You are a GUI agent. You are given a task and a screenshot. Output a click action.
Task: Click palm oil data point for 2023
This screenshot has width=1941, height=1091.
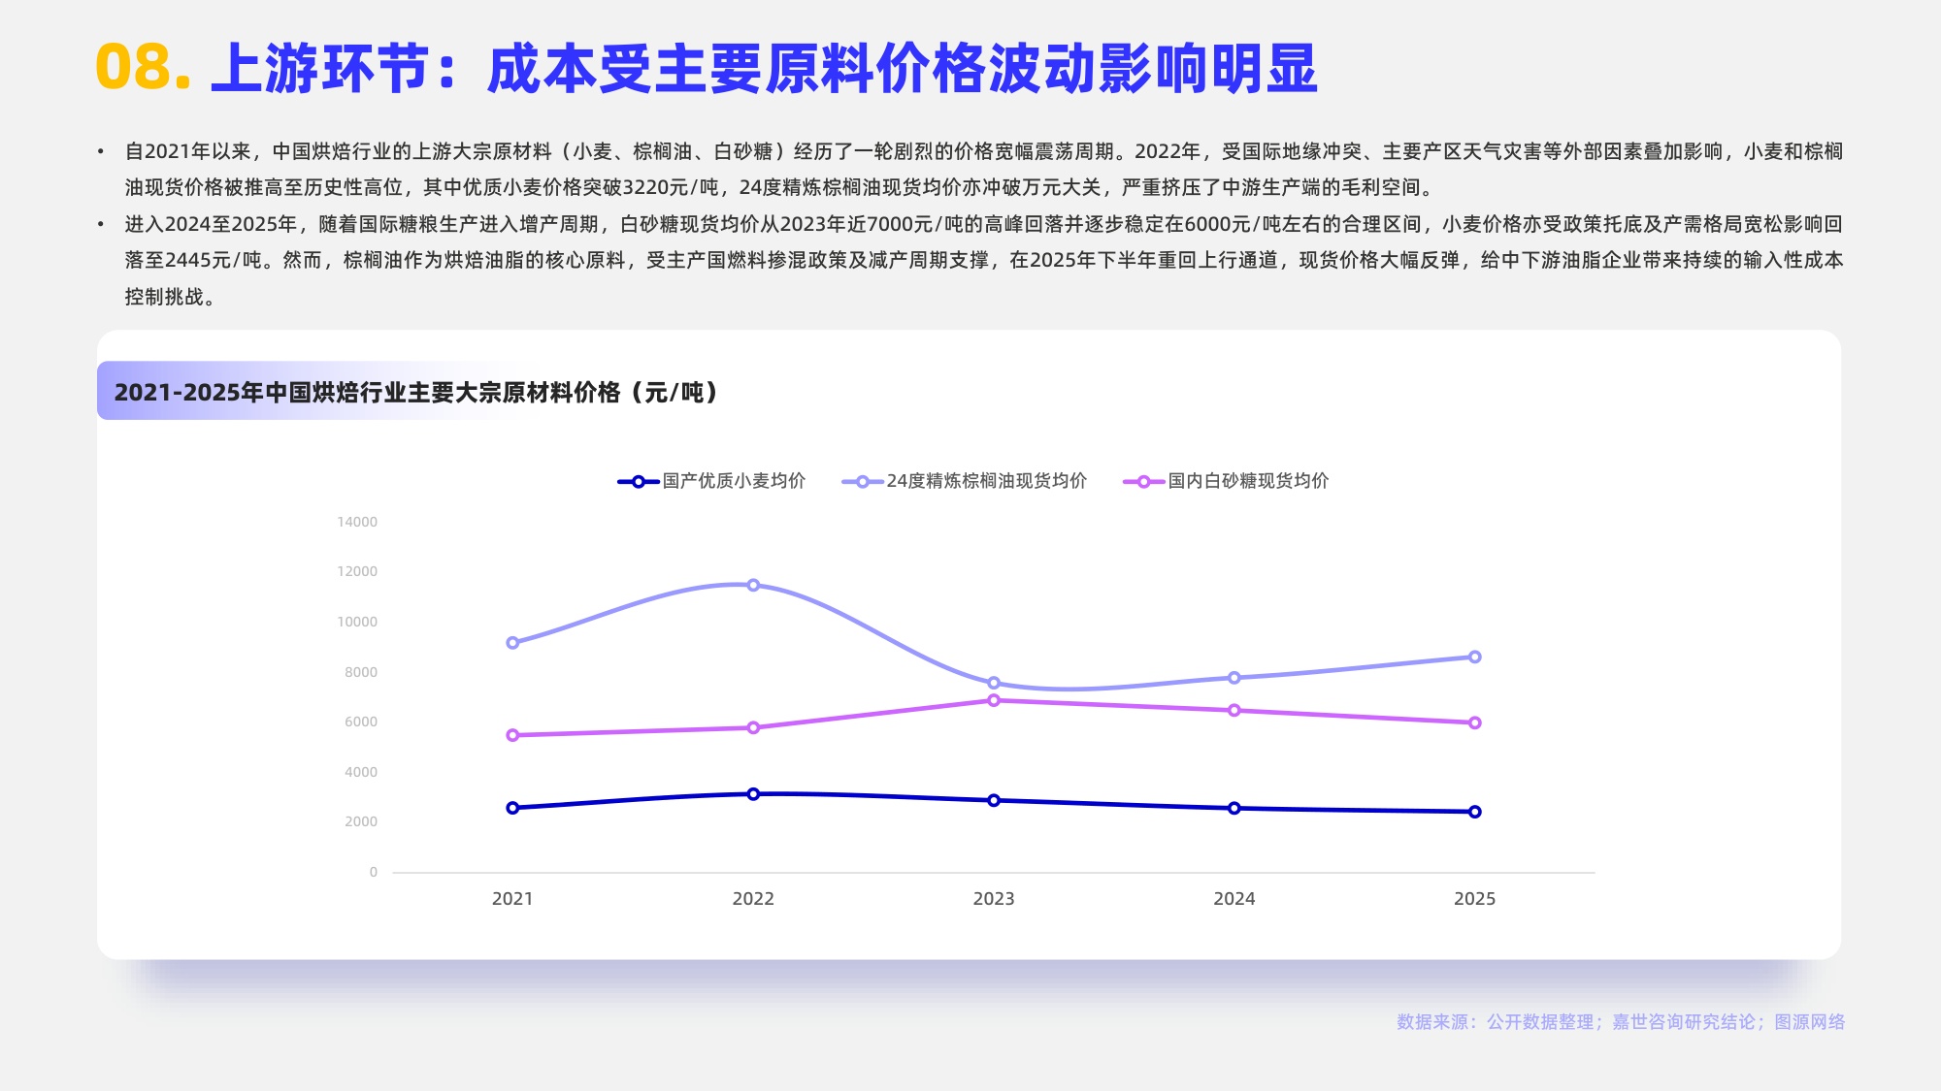tap(994, 684)
